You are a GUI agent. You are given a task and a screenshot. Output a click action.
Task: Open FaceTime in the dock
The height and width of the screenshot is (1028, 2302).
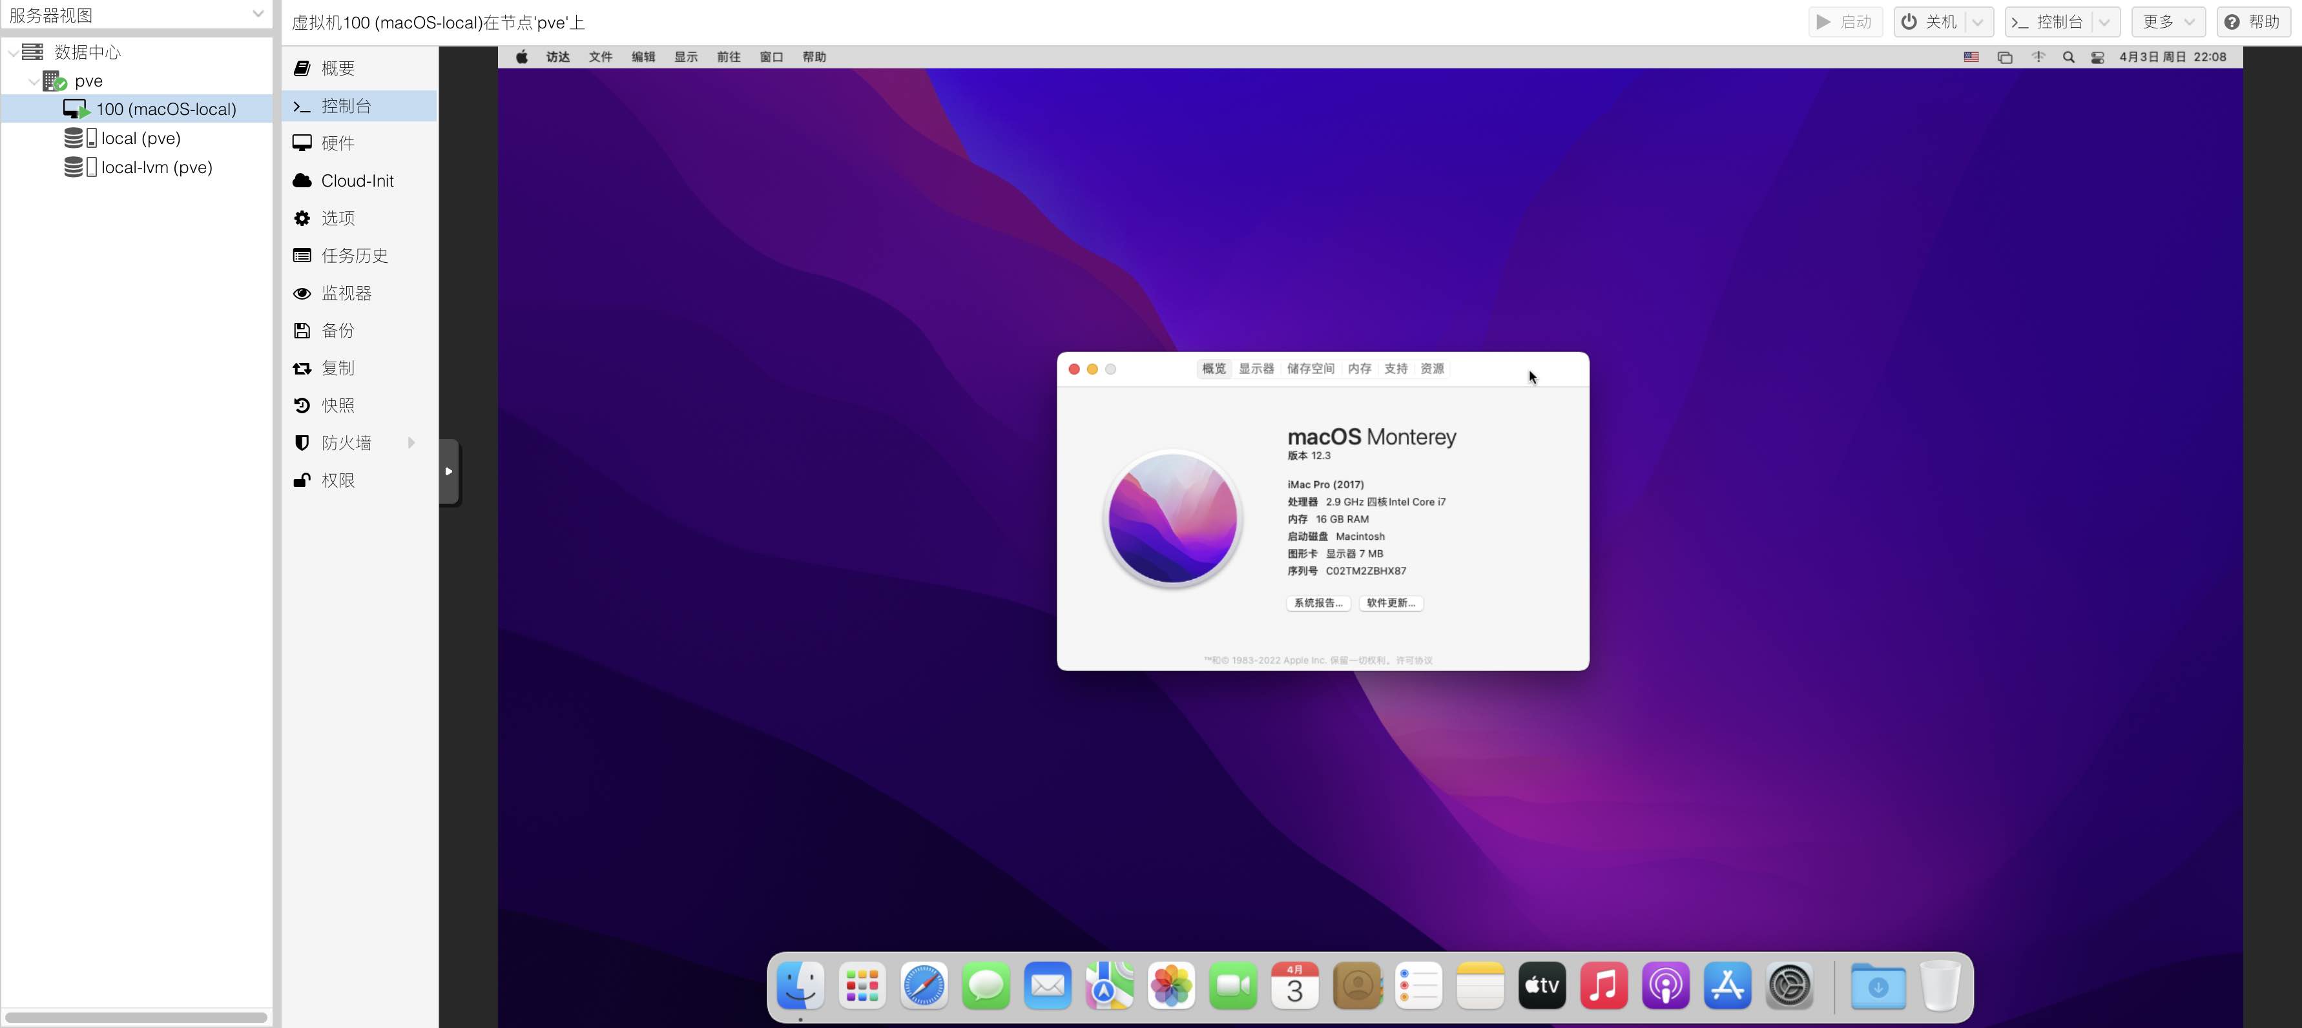[x=1232, y=986]
